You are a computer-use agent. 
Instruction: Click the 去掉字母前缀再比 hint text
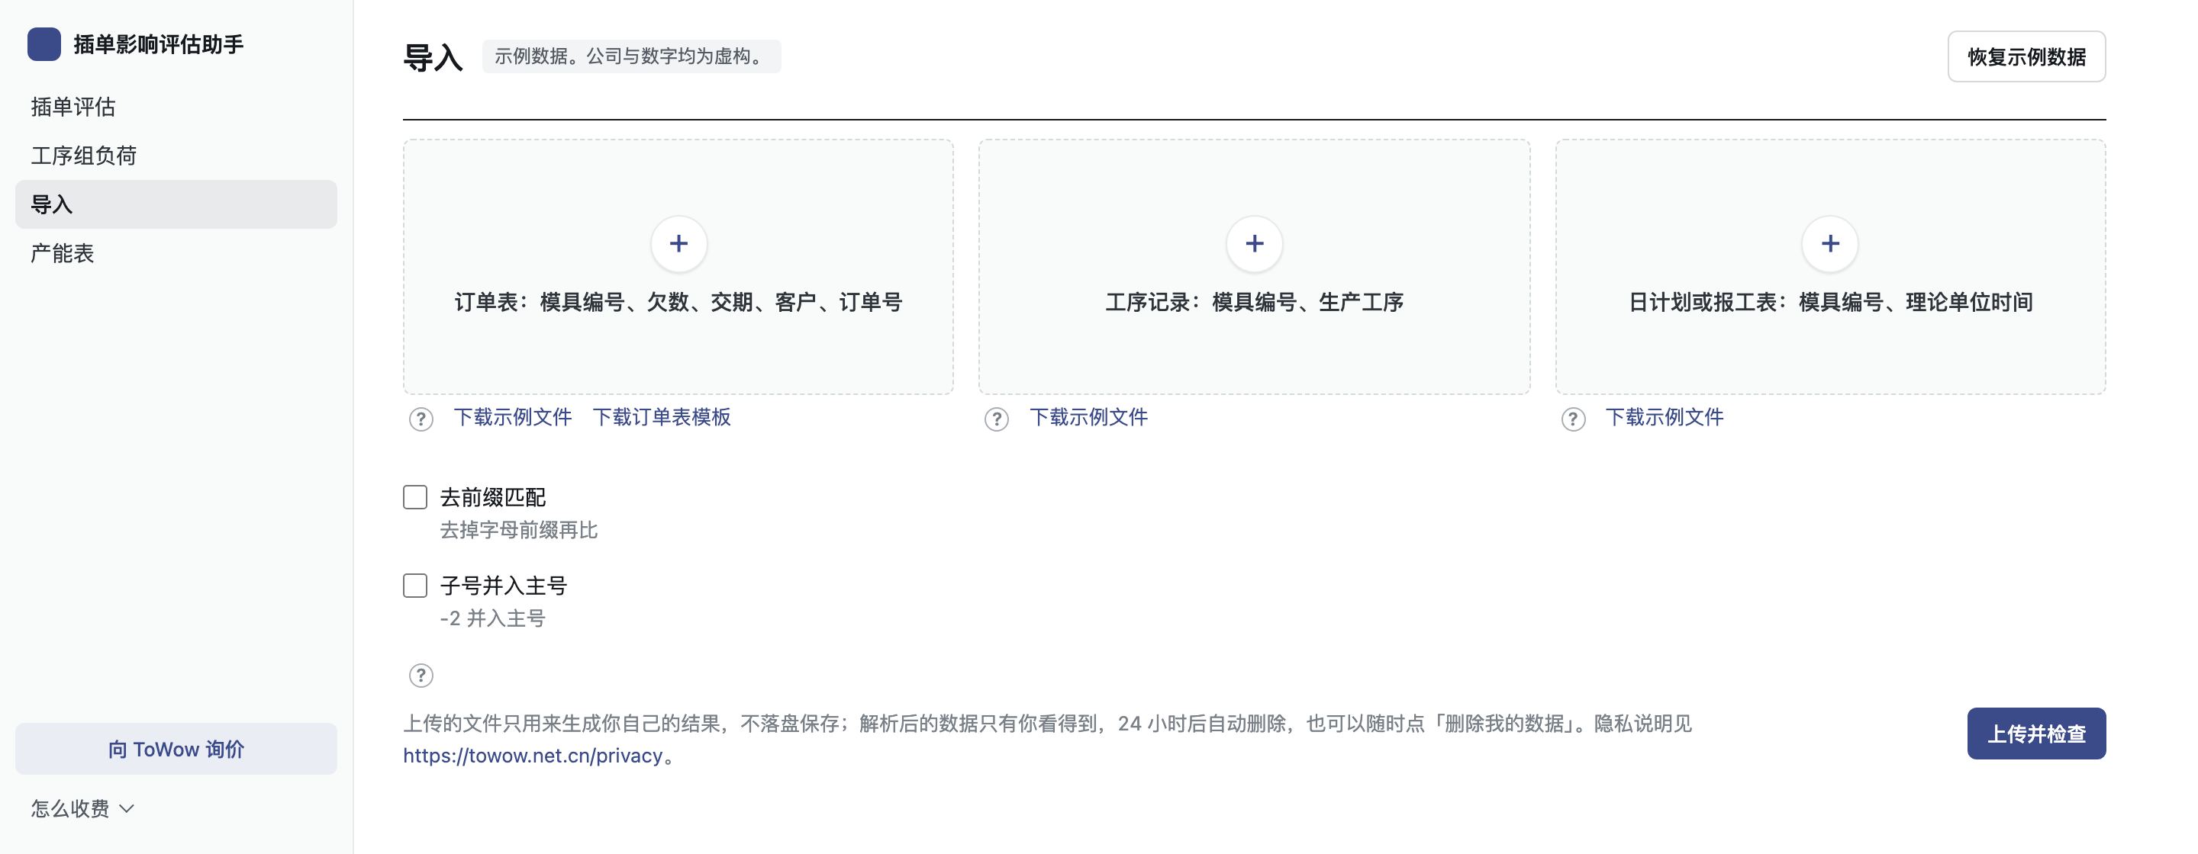tap(519, 530)
